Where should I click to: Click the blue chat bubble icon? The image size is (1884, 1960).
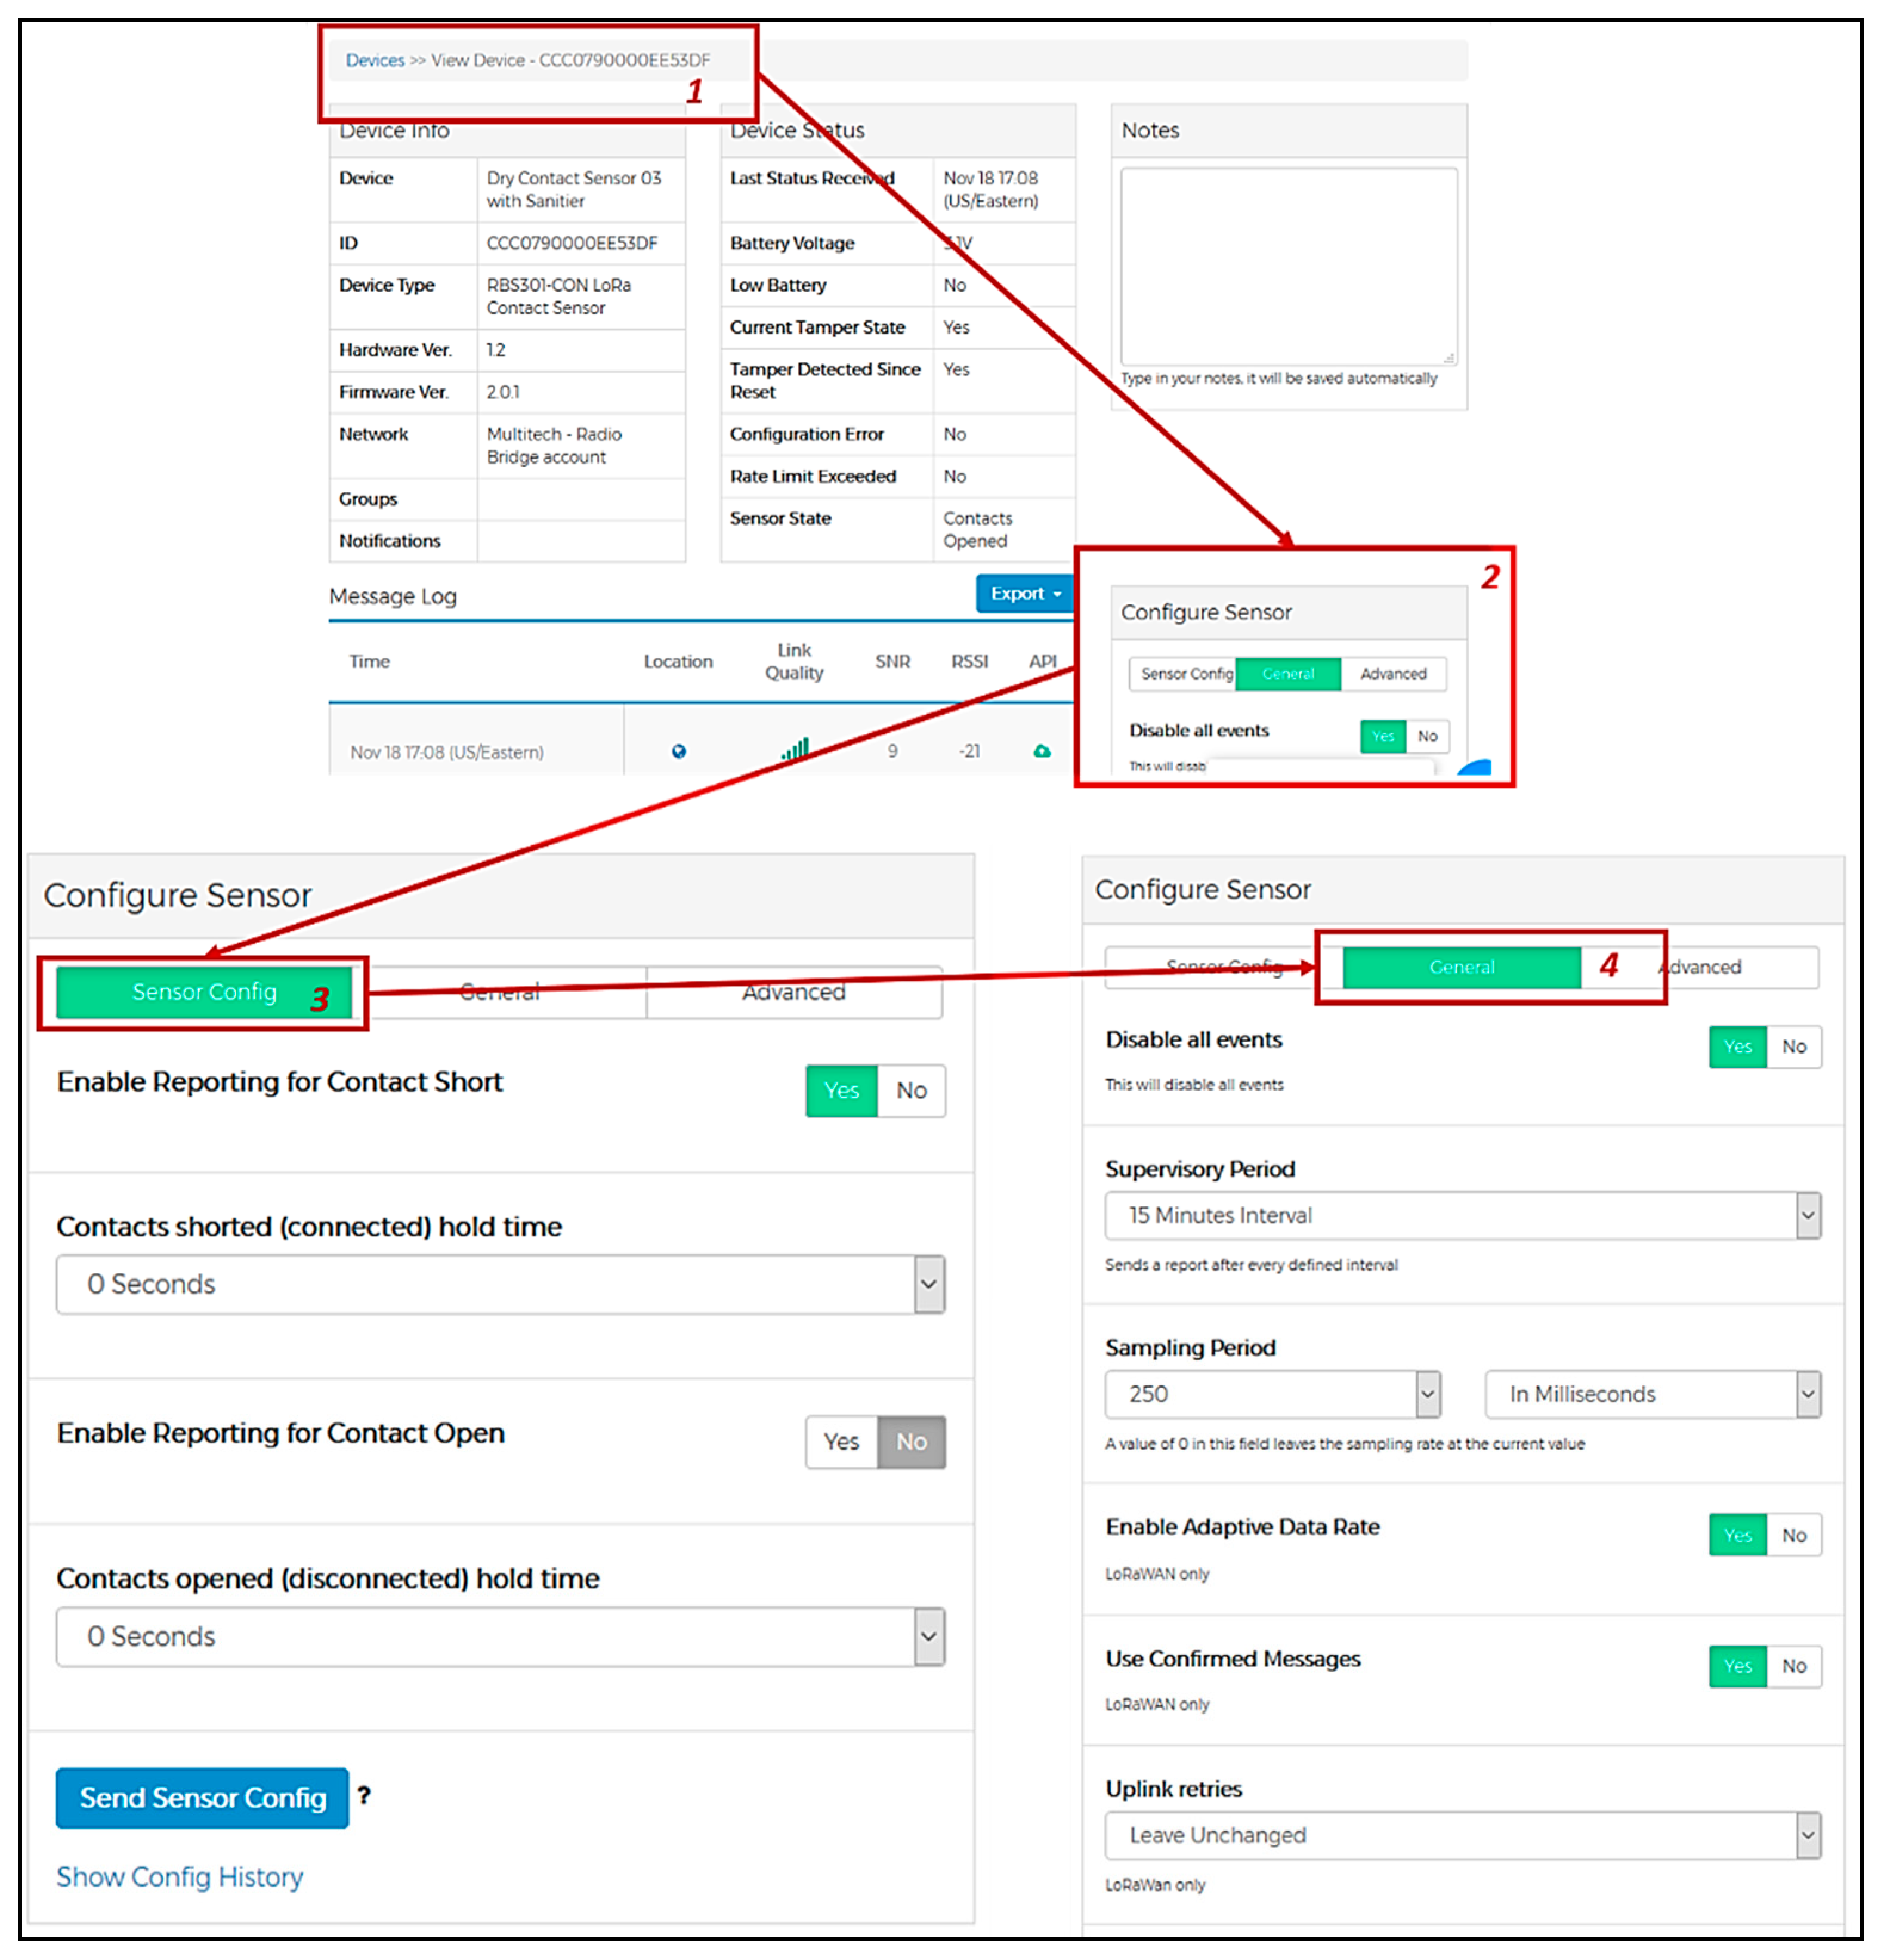tap(1476, 768)
